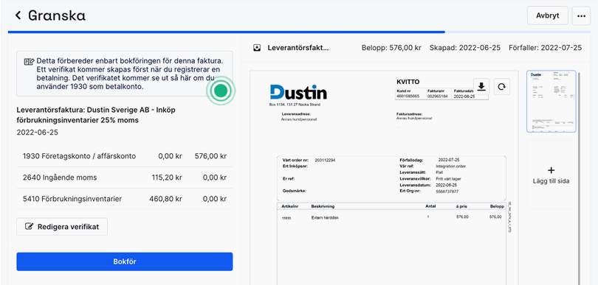Click the pencil icon on Redigera verifikat
The width and height of the screenshot is (598, 285).
click(x=29, y=227)
